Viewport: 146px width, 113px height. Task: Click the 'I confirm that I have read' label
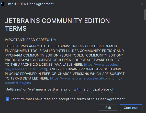tap(68, 99)
